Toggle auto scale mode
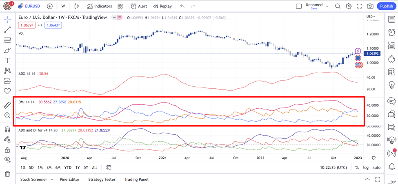The width and height of the screenshot is (398, 184). pos(376,168)
